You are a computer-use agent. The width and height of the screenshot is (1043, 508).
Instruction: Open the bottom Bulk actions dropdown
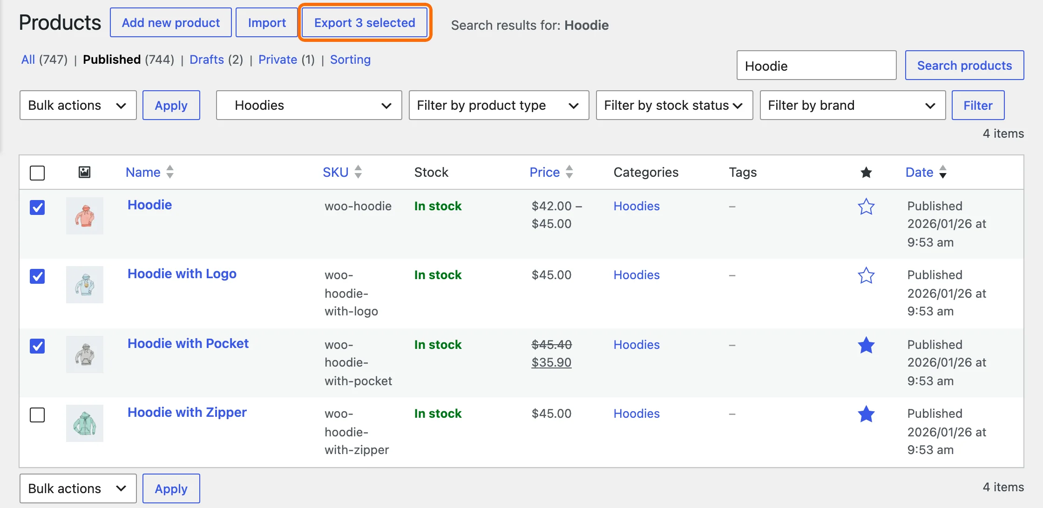pyautogui.click(x=78, y=488)
